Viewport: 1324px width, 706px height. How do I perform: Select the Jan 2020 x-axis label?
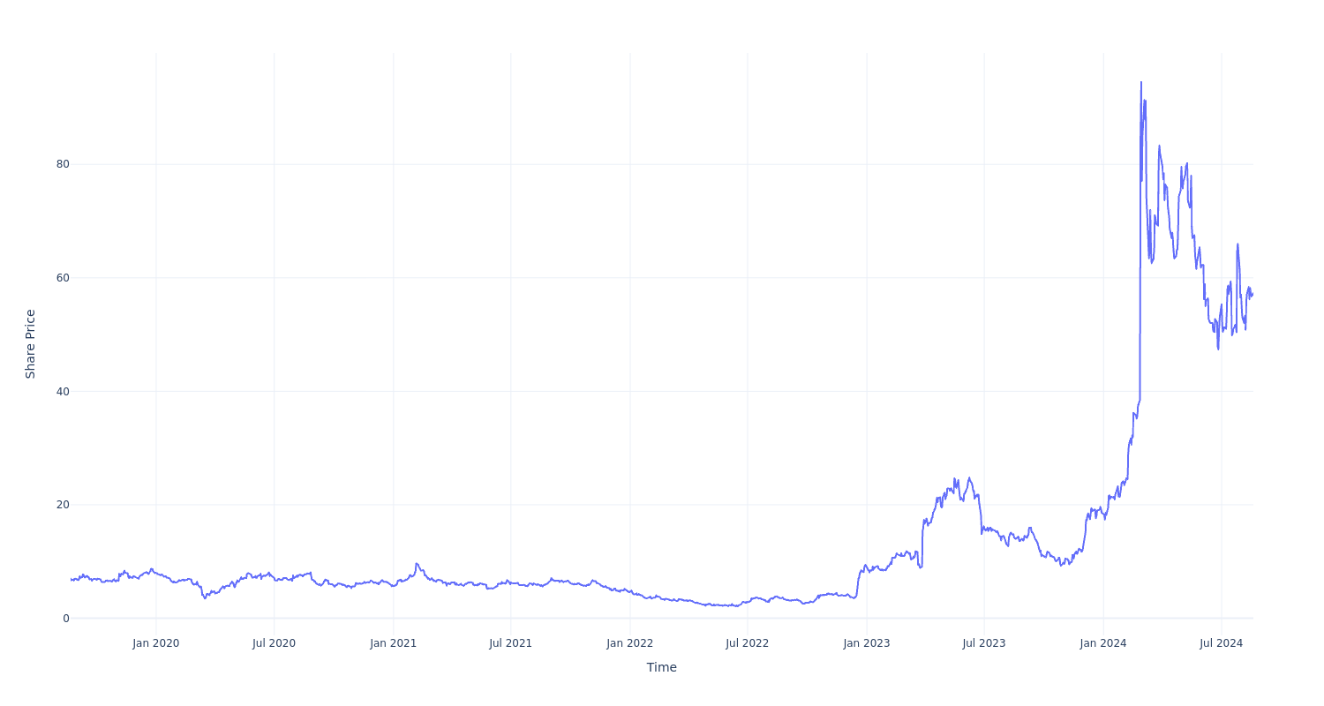tap(156, 643)
